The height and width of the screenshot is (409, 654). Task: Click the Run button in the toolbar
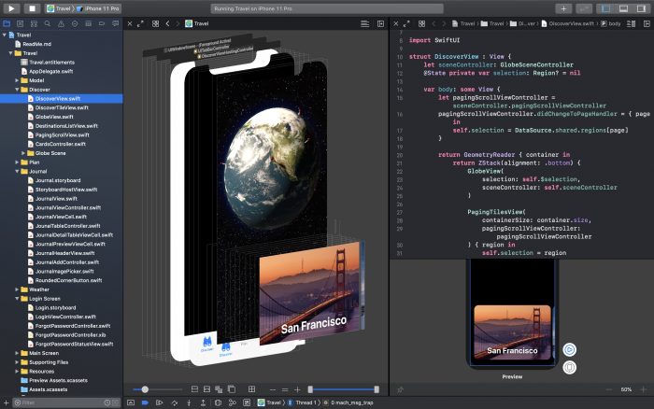[11, 8]
